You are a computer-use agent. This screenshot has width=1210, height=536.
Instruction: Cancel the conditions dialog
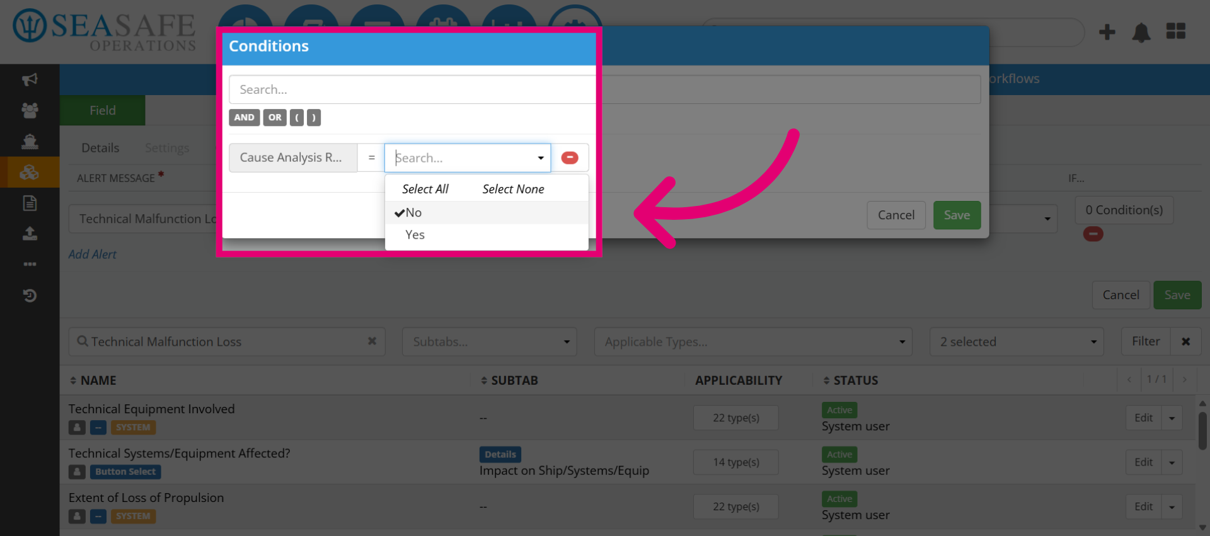tap(896, 215)
